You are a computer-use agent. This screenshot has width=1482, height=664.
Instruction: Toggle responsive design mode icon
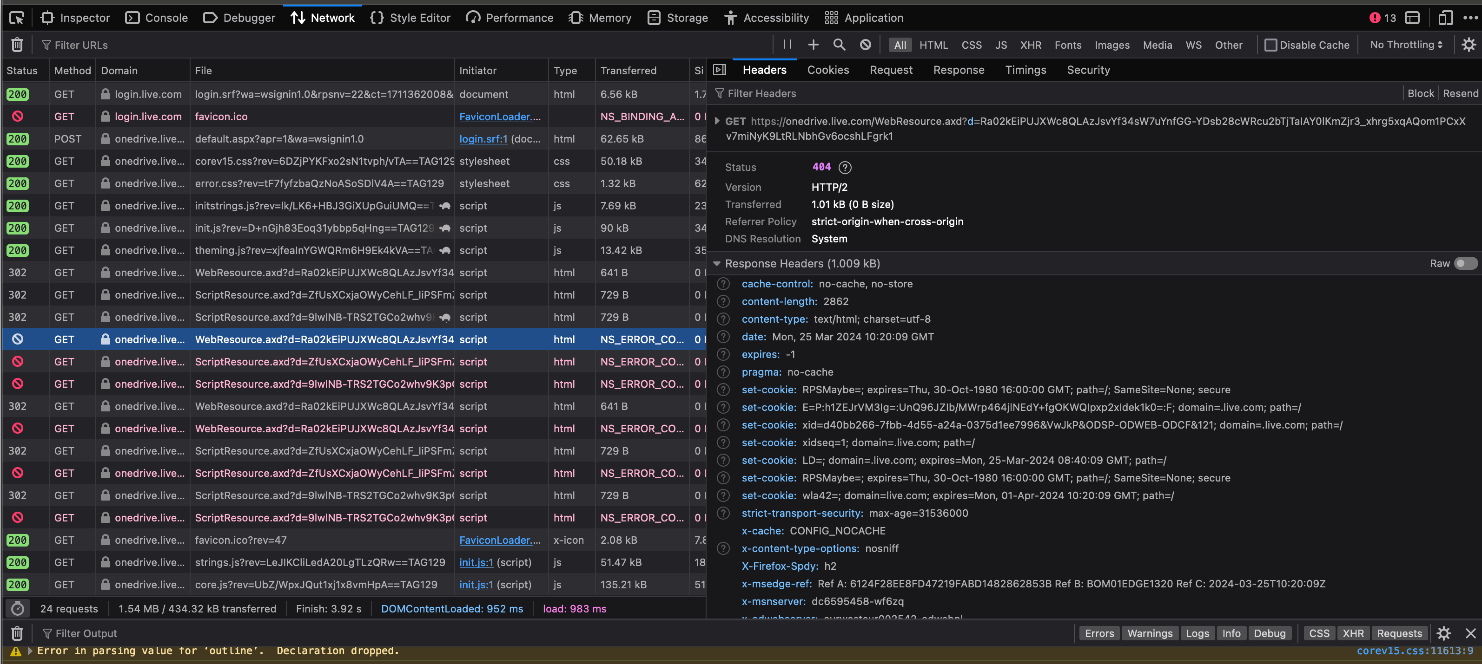tap(1445, 18)
